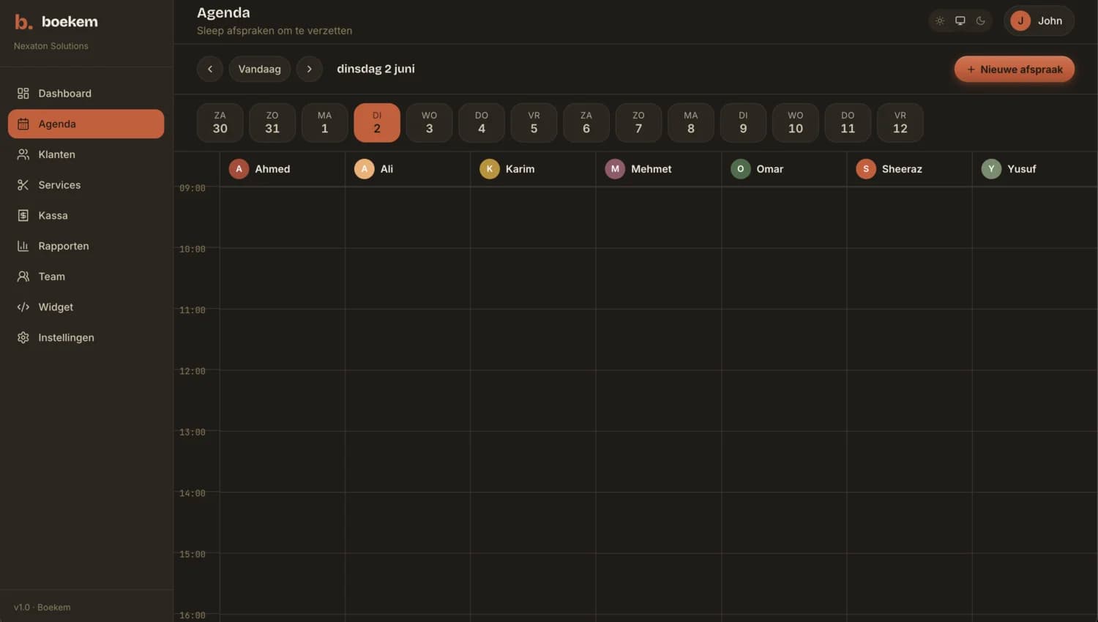Click the 'Nexaton Solutions' company name
The width and height of the screenshot is (1098, 622).
tap(51, 46)
